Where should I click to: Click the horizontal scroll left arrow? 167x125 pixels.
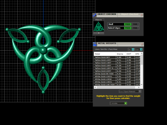pyautogui.click(x=95, y=87)
